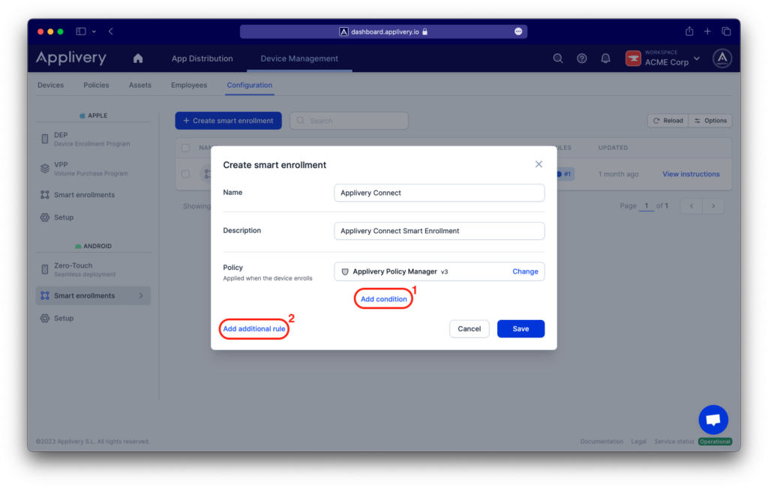Click the Cancel button
768x488 pixels.
tap(469, 329)
